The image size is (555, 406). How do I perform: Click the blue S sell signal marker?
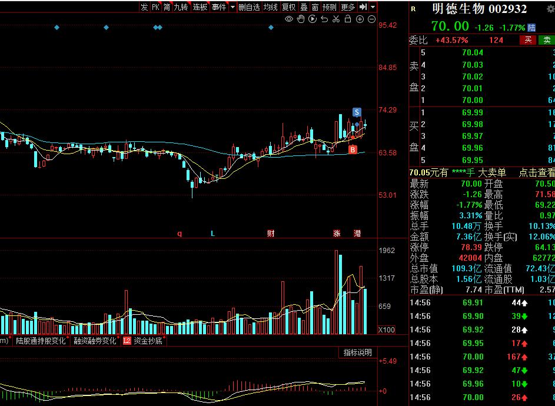pyautogui.click(x=357, y=112)
